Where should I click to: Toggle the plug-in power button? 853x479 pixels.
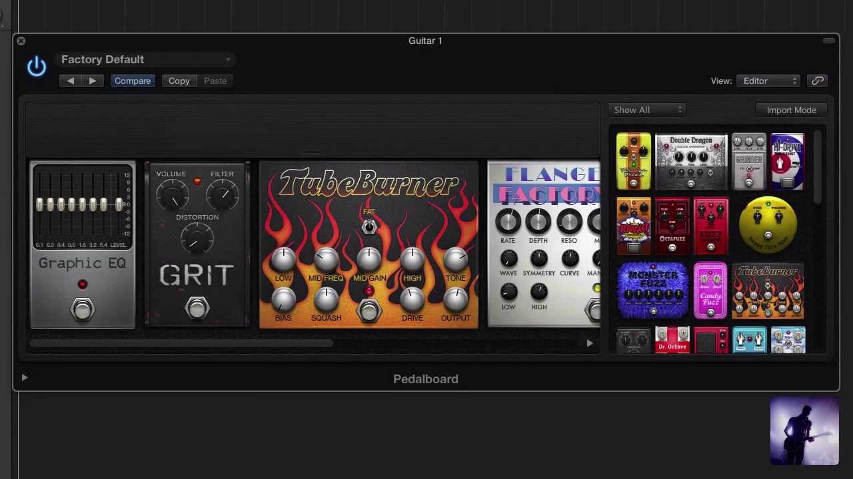[x=37, y=66]
